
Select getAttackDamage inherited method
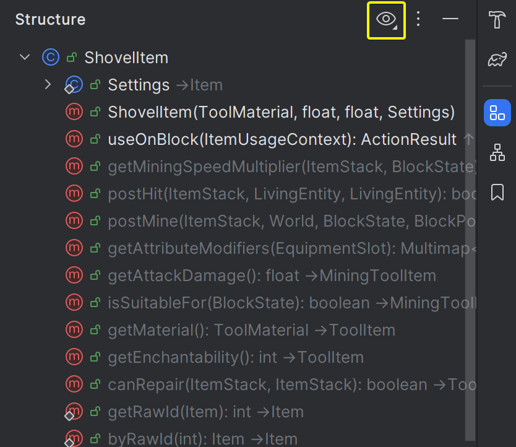click(x=272, y=276)
